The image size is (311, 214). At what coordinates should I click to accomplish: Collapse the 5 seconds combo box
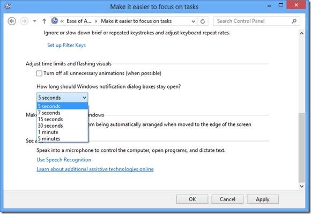pos(62,98)
